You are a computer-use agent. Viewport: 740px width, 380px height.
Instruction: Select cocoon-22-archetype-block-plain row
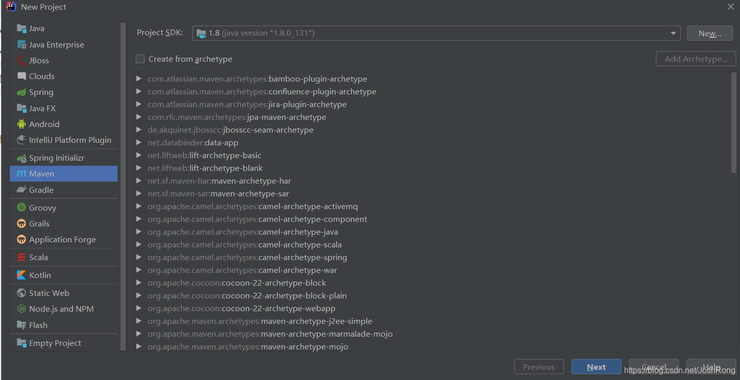point(433,295)
